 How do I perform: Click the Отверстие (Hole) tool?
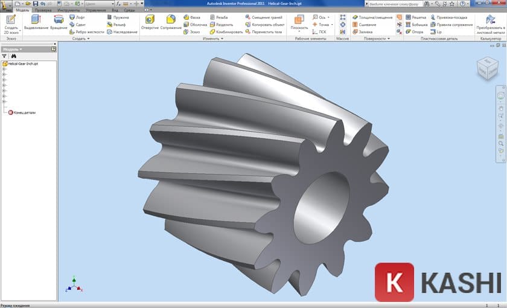tap(149, 23)
